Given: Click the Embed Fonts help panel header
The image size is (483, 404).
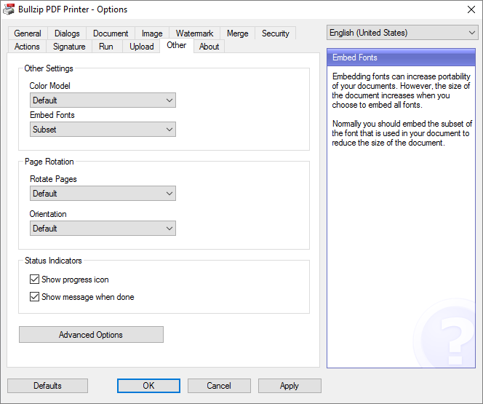Looking at the screenshot, I should click(x=401, y=58).
